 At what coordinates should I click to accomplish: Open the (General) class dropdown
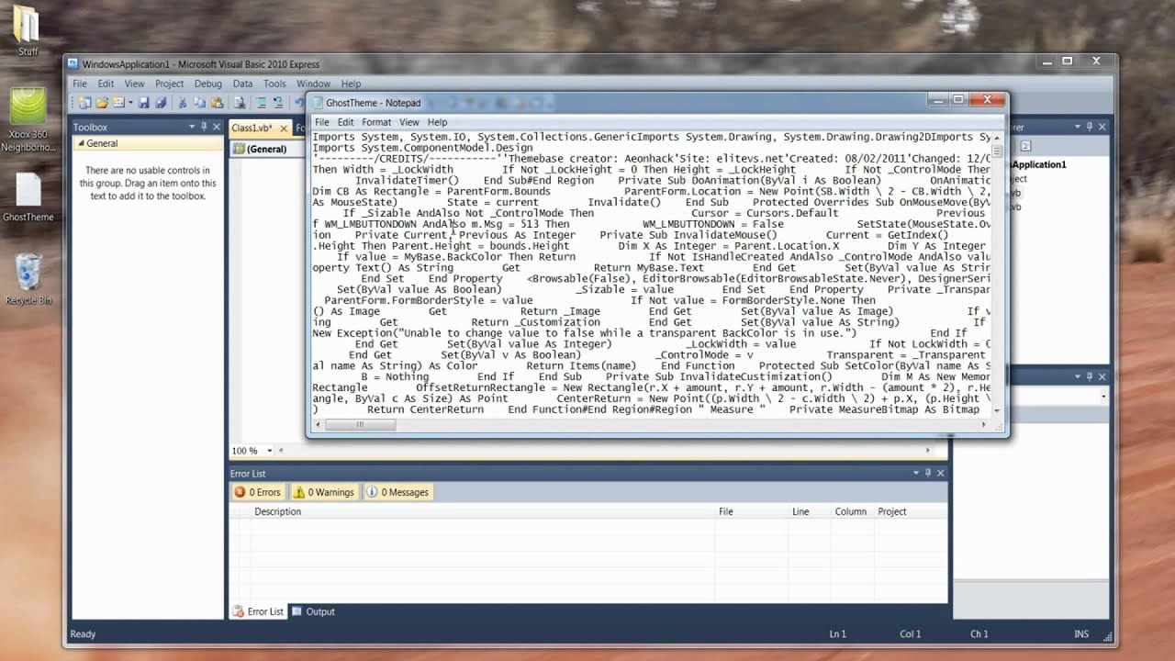268,149
